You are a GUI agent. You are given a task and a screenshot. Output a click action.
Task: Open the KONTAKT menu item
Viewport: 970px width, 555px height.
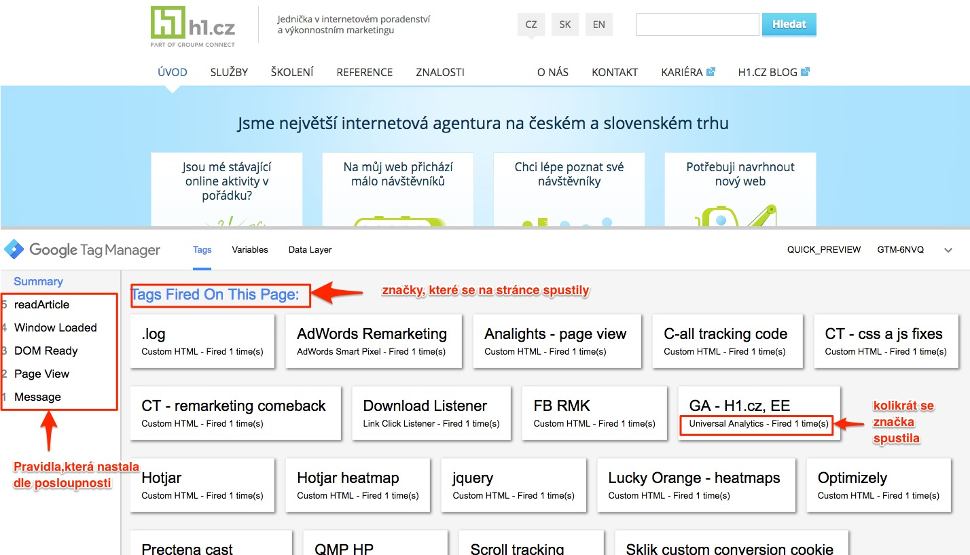click(x=615, y=72)
